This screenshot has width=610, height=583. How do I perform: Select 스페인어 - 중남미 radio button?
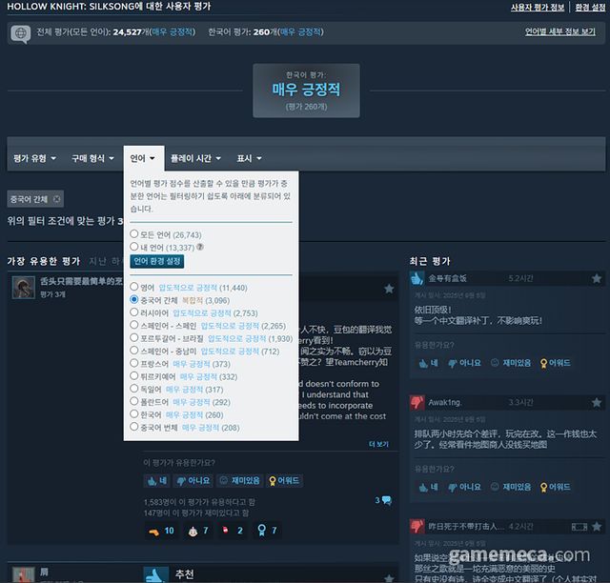pos(134,351)
